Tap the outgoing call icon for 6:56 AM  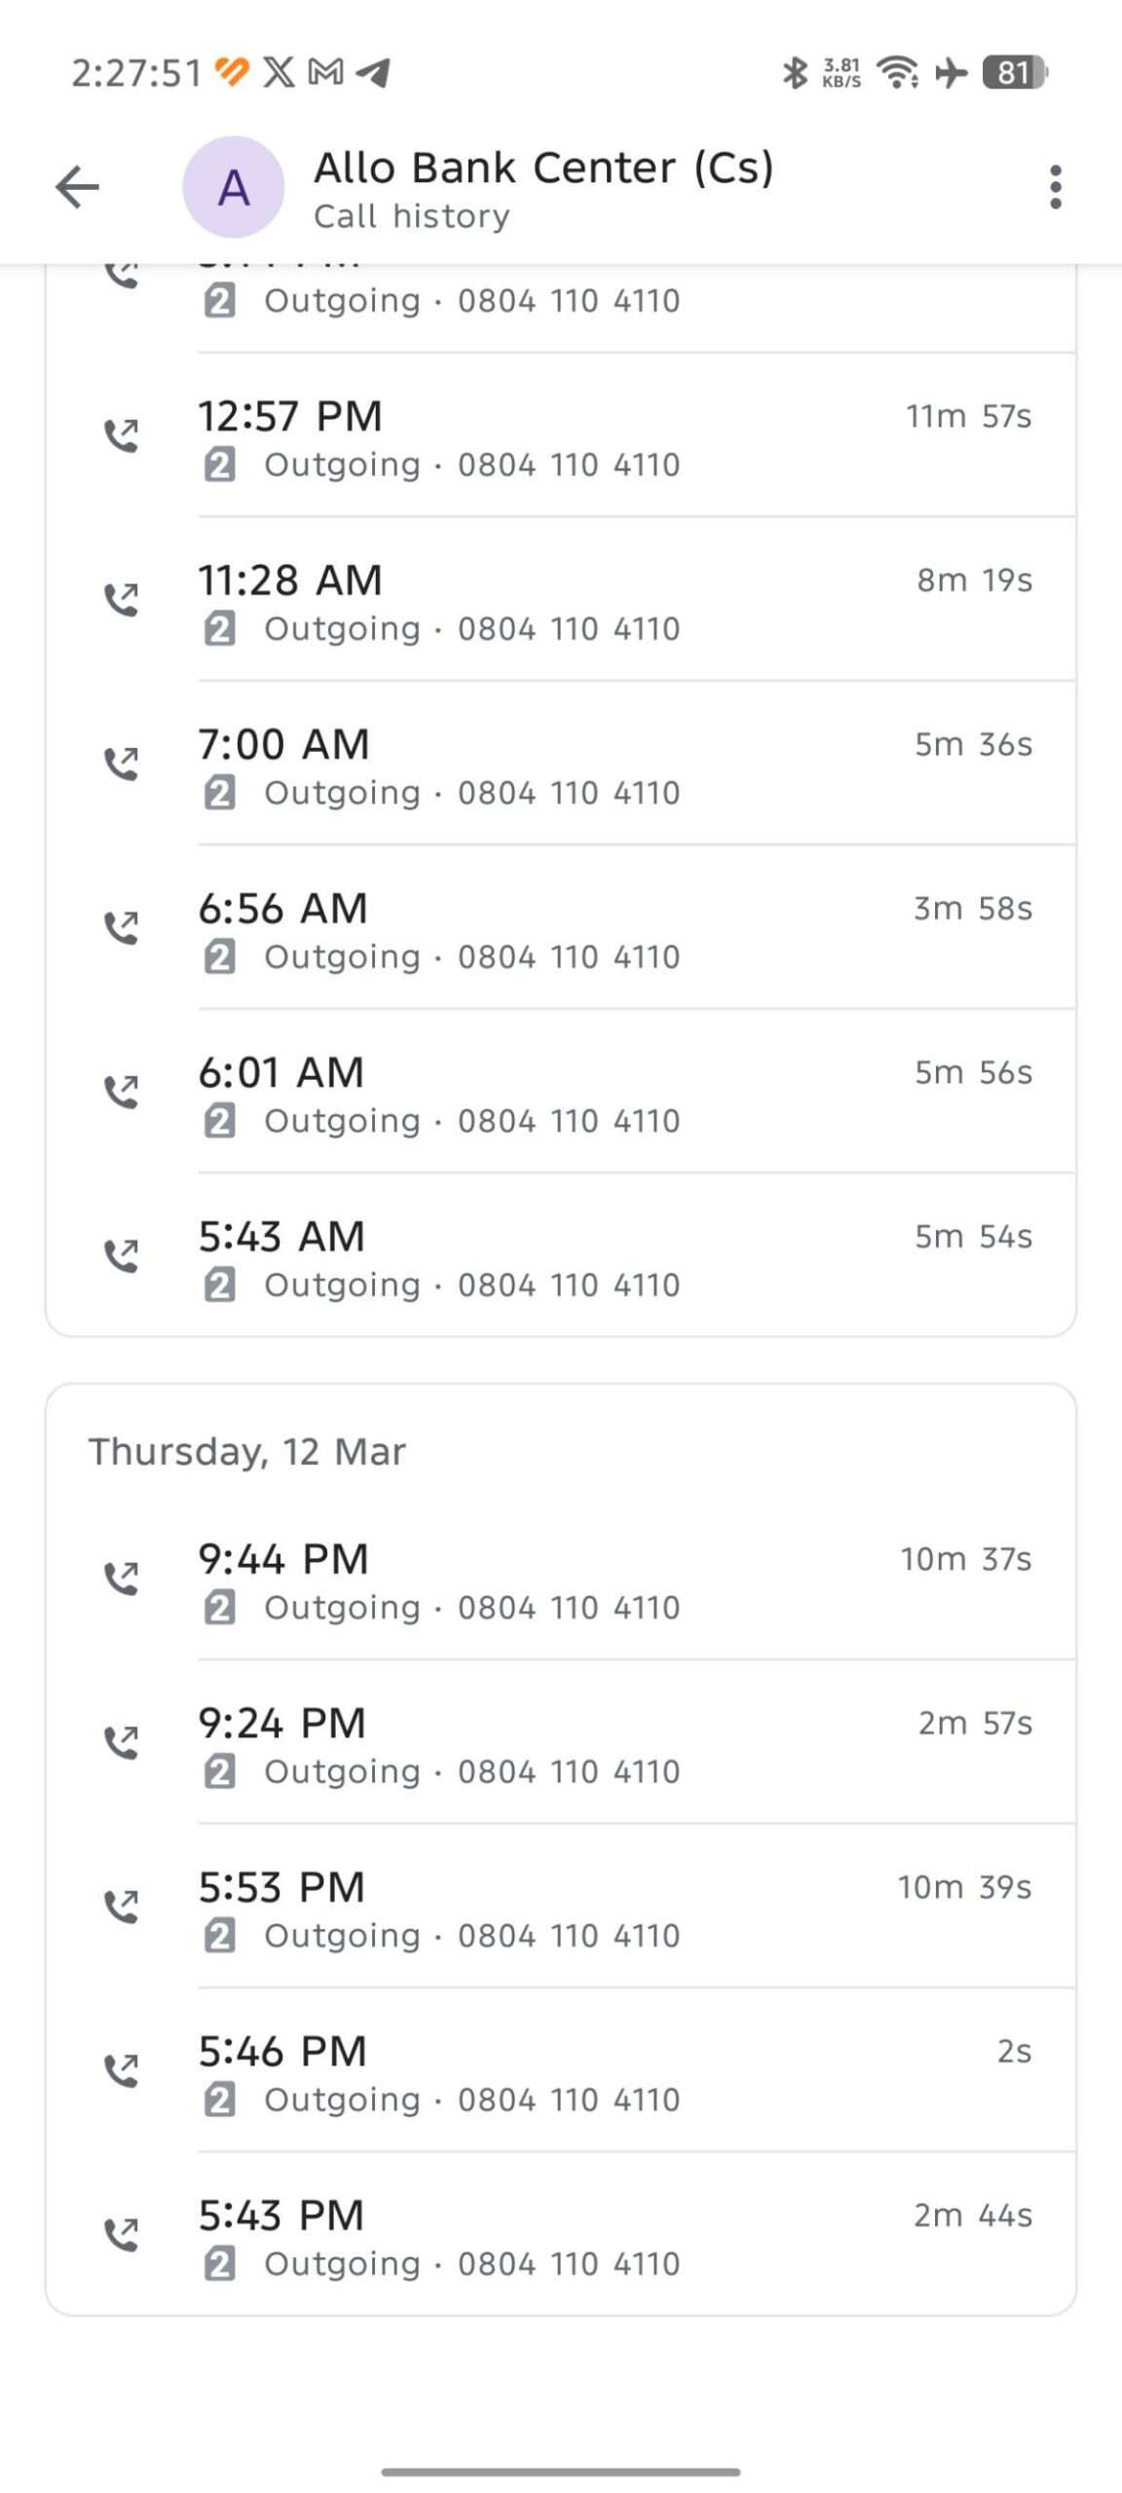[122, 927]
